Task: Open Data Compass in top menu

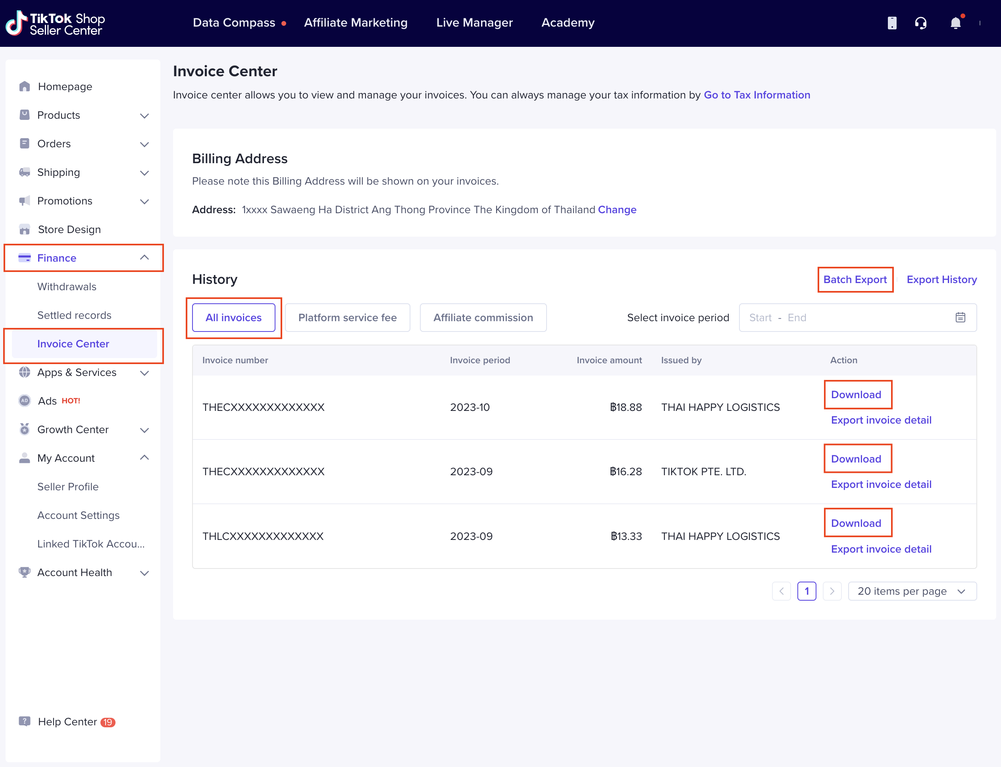Action: 234,23
